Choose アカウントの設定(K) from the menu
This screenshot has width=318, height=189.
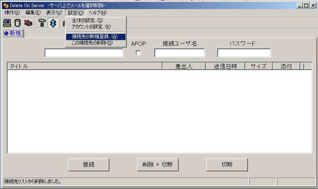pos(95,27)
